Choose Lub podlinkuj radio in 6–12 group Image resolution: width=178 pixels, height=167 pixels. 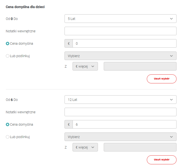pyautogui.click(x=8, y=137)
